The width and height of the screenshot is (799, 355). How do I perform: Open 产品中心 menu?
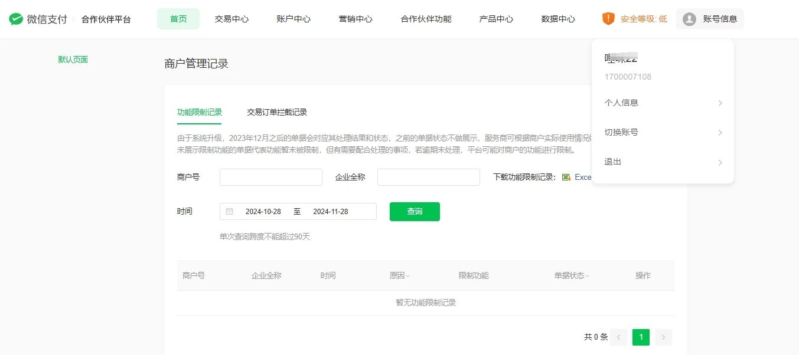click(x=496, y=19)
